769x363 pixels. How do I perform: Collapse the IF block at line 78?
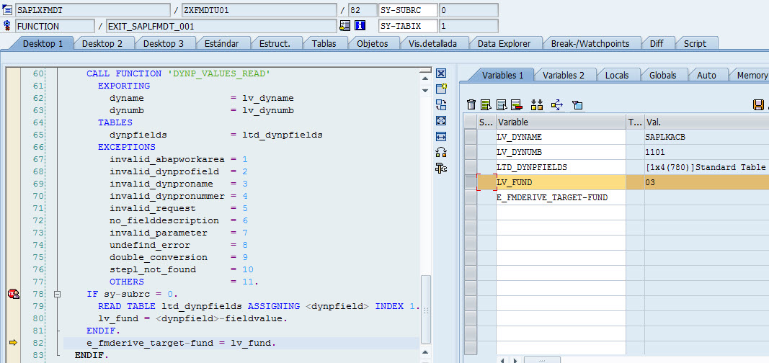58,295
